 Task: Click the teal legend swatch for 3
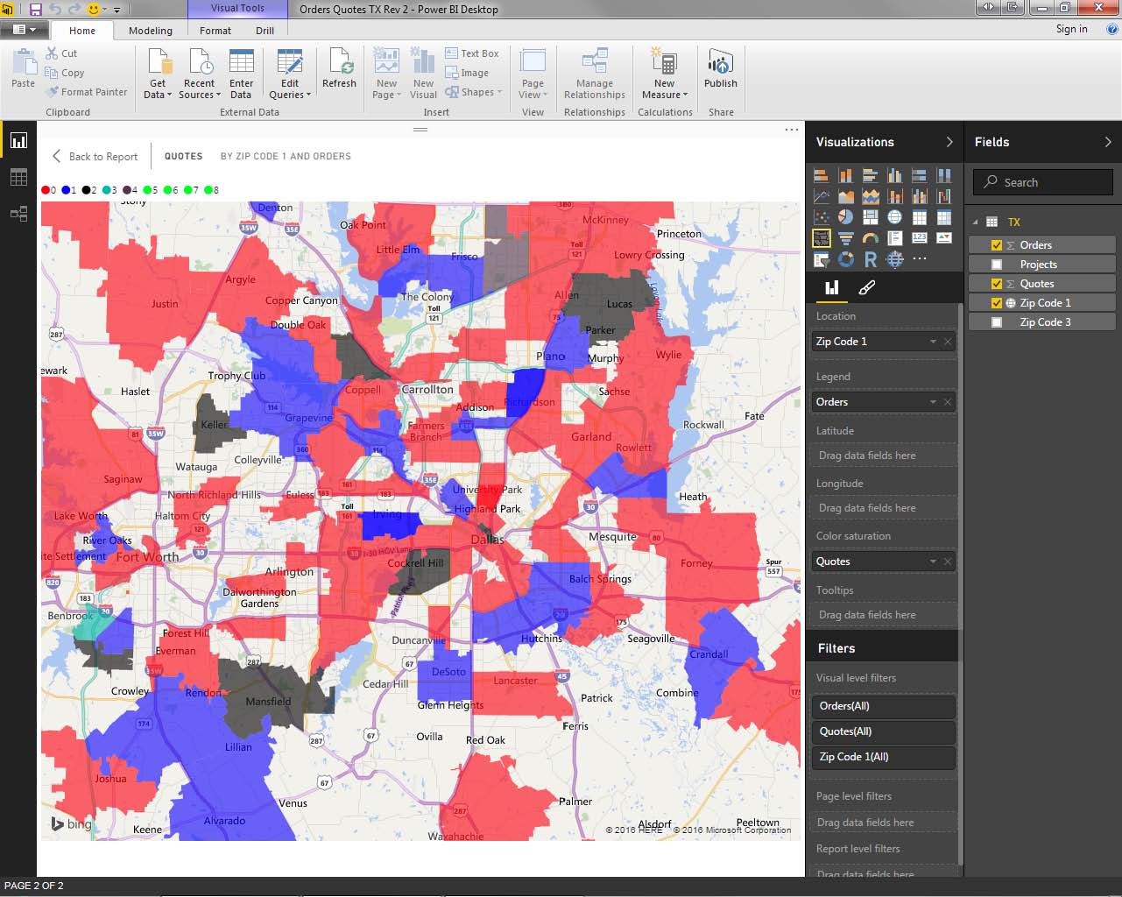pos(106,190)
